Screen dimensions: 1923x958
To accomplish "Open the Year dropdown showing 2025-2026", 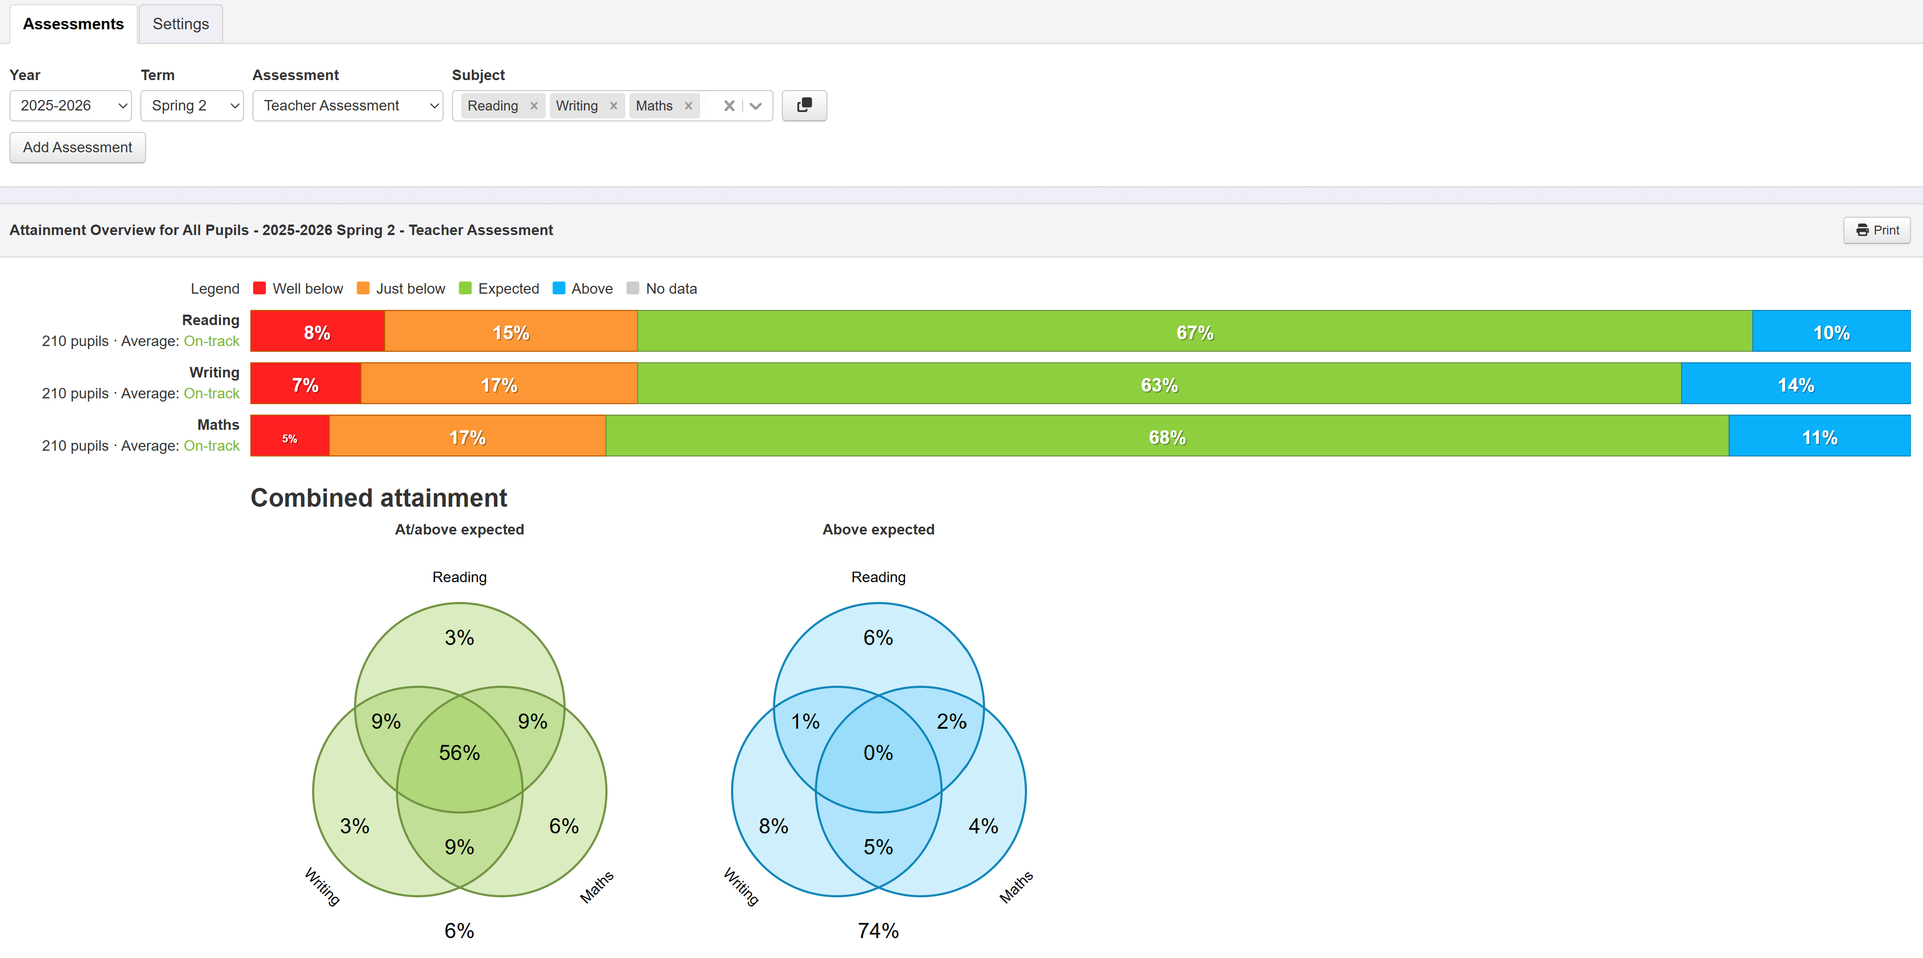I will [70, 105].
